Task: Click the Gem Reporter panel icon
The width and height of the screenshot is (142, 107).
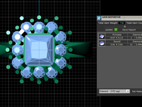Action: tap(99, 18)
